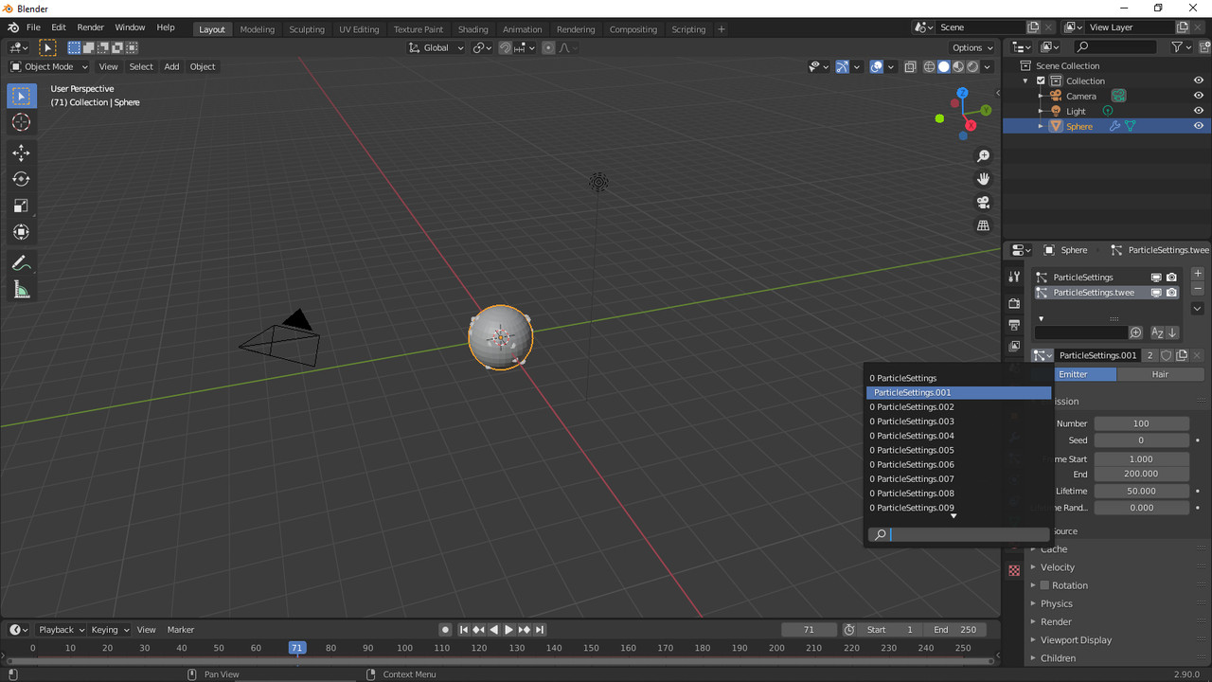Toggle X-ray mode in viewport header
This screenshot has width=1212, height=682.
[x=910, y=66]
